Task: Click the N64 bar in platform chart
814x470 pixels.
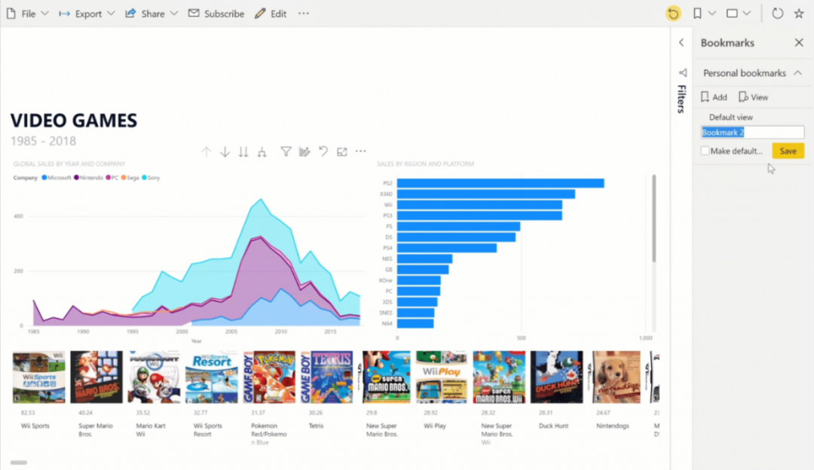Action: click(x=415, y=324)
